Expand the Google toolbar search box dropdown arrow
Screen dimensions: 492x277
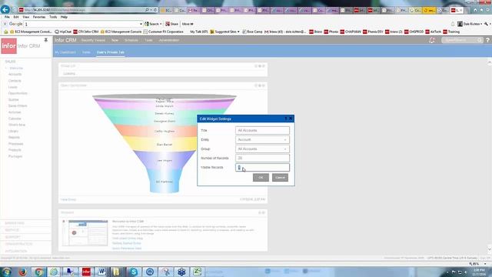point(141,24)
